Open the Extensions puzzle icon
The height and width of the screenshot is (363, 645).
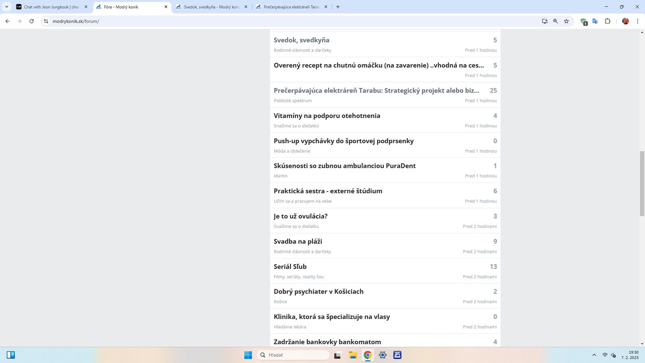608,21
